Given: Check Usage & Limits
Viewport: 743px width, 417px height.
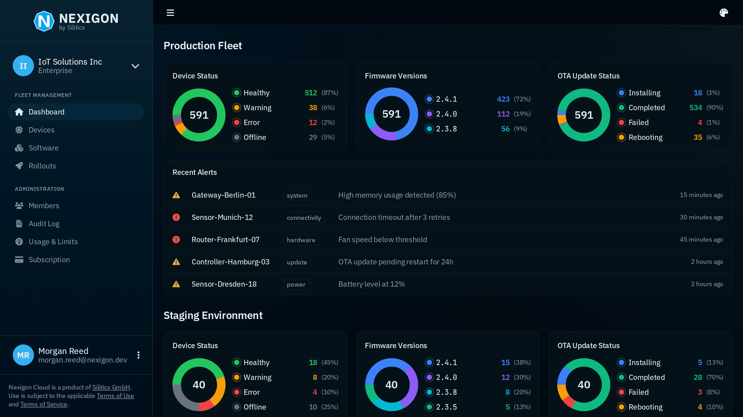Looking at the screenshot, I should 53,242.
